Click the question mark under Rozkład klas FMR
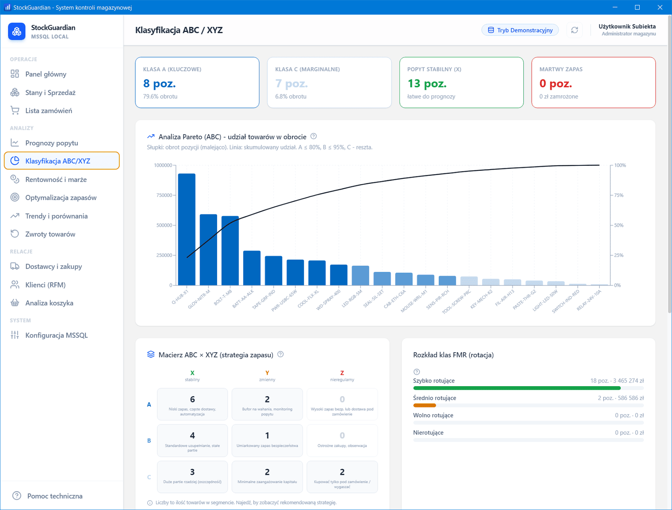Screen dimensions: 672x510 tap(417, 372)
